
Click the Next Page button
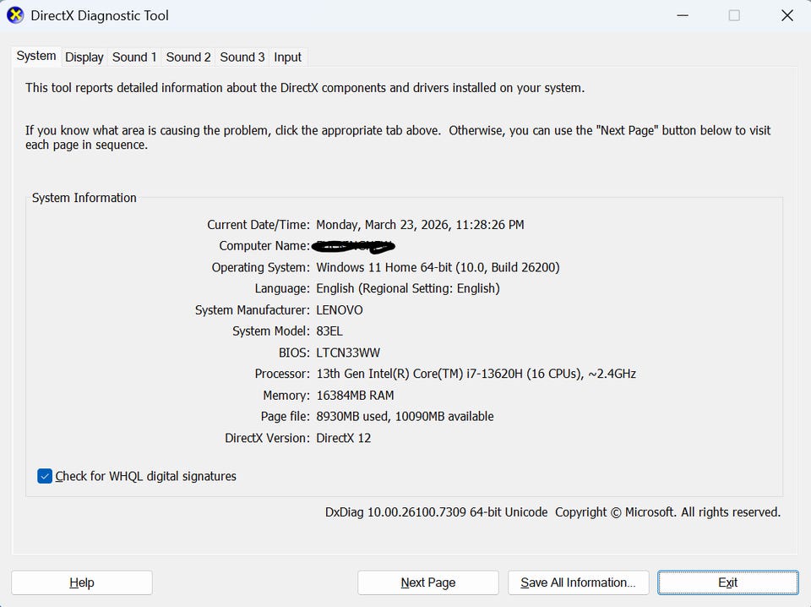(x=428, y=582)
